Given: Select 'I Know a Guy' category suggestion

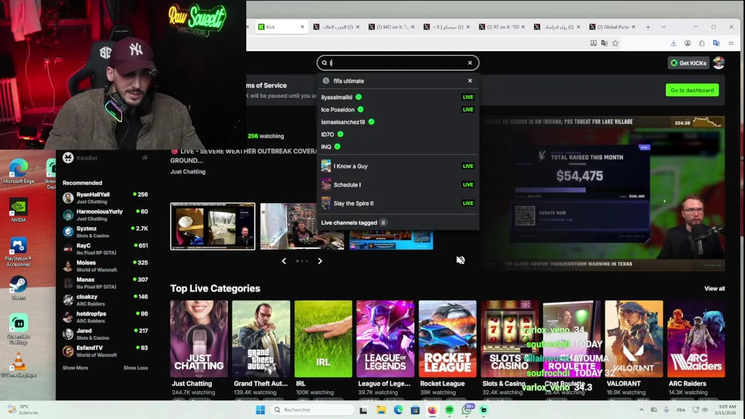Looking at the screenshot, I should 398,166.
